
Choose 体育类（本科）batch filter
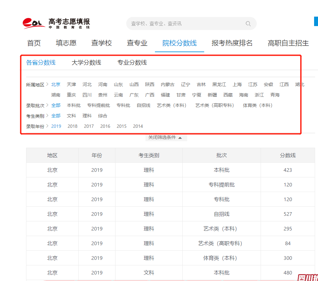(258, 105)
